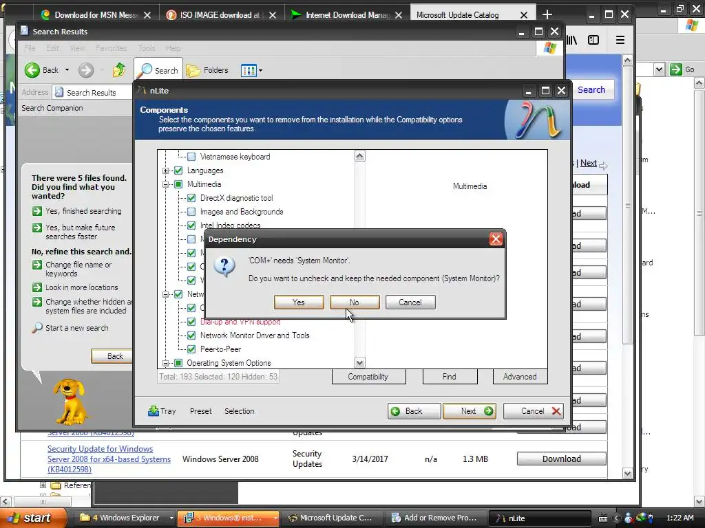Click Start a new search
The width and height of the screenshot is (705, 528).
pyautogui.click(x=77, y=328)
